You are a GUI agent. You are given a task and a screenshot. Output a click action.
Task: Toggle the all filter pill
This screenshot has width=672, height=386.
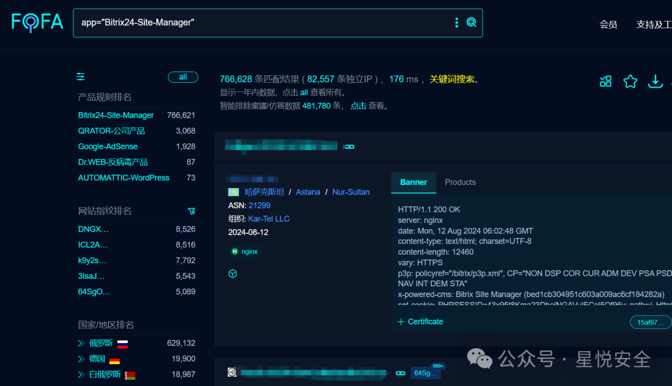(183, 77)
